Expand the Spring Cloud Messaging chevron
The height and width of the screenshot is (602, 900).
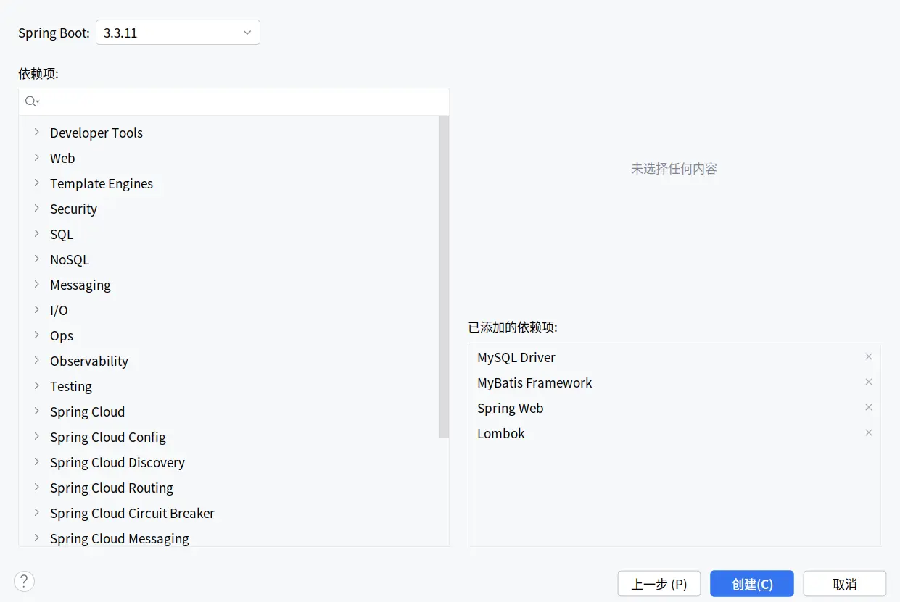pyautogui.click(x=36, y=538)
